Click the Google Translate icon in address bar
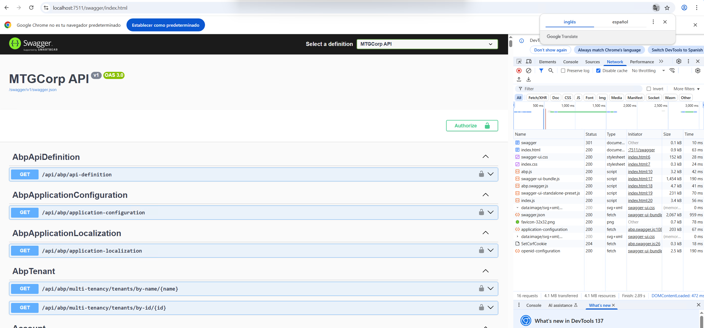The width and height of the screenshot is (704, 328). click(x=656, y=8)
